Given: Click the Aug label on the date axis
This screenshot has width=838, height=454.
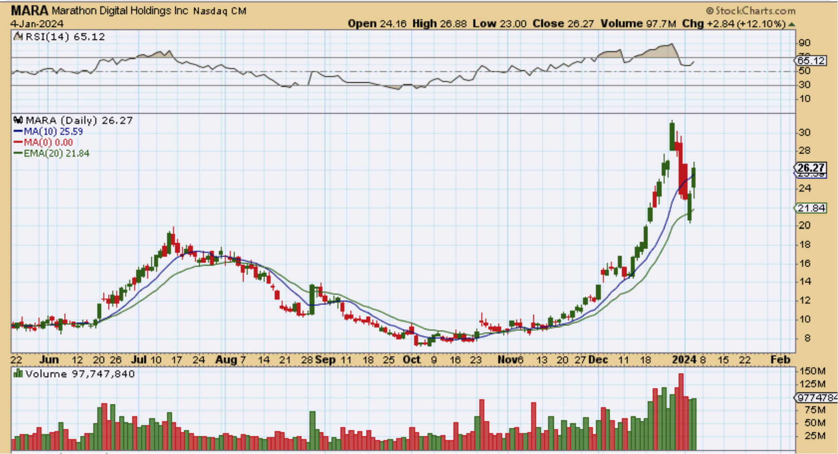Looking at the screenshot, I should [226, 360].
